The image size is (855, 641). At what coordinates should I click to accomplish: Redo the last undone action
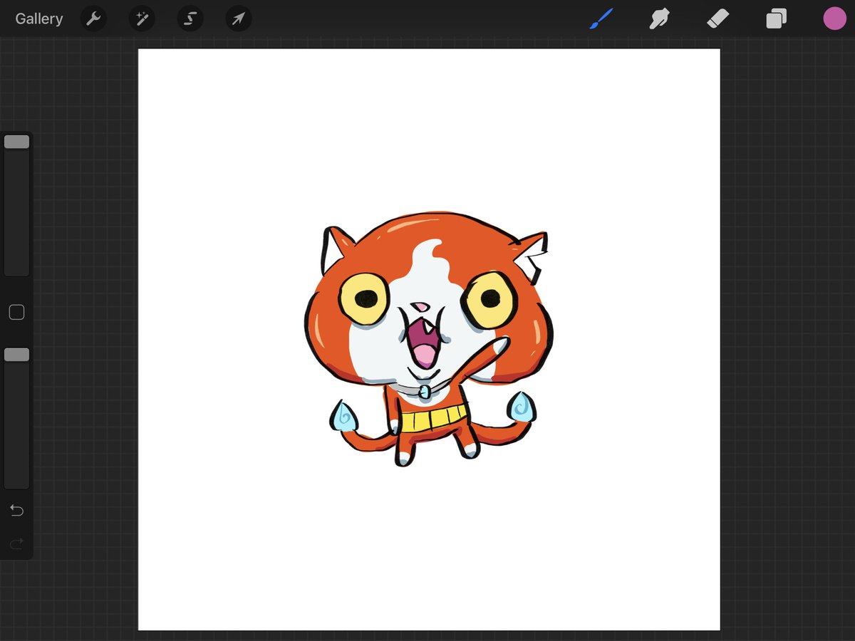[x=16, y=544]
